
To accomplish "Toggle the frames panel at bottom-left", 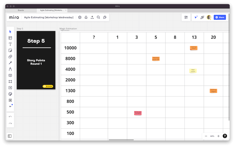I will pyautogui.click(x=10, y=136).
